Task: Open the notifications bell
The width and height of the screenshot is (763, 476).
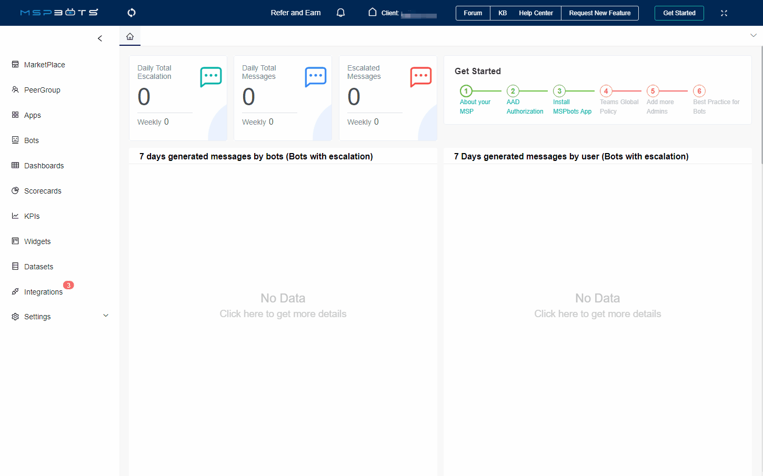Action: [x=340, y=13]
